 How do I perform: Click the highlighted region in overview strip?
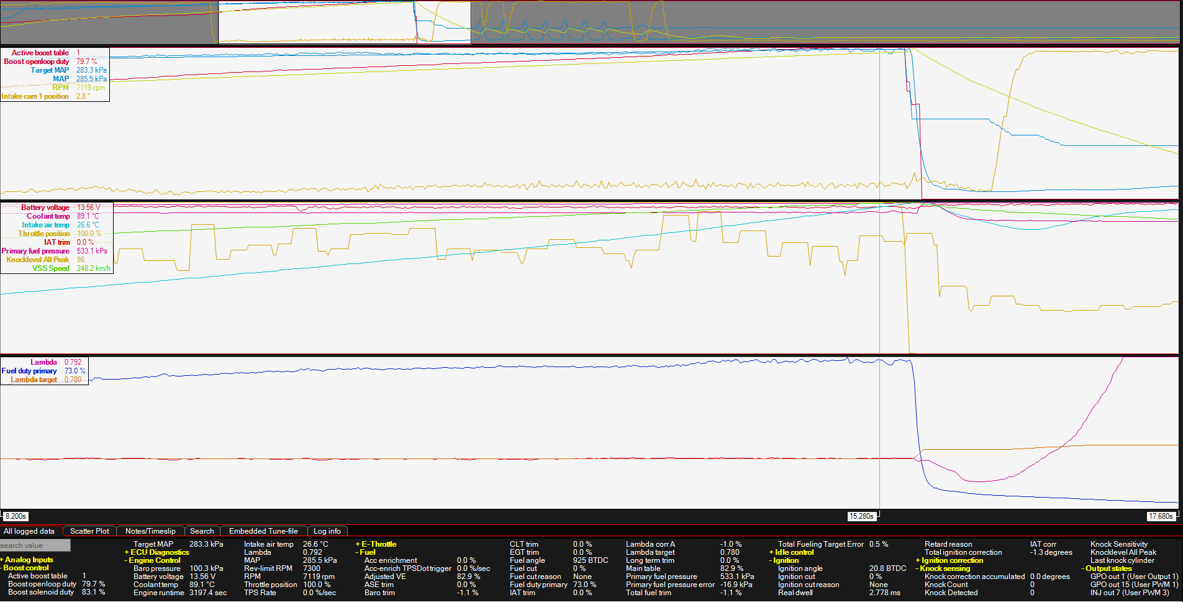click(317, 22)
